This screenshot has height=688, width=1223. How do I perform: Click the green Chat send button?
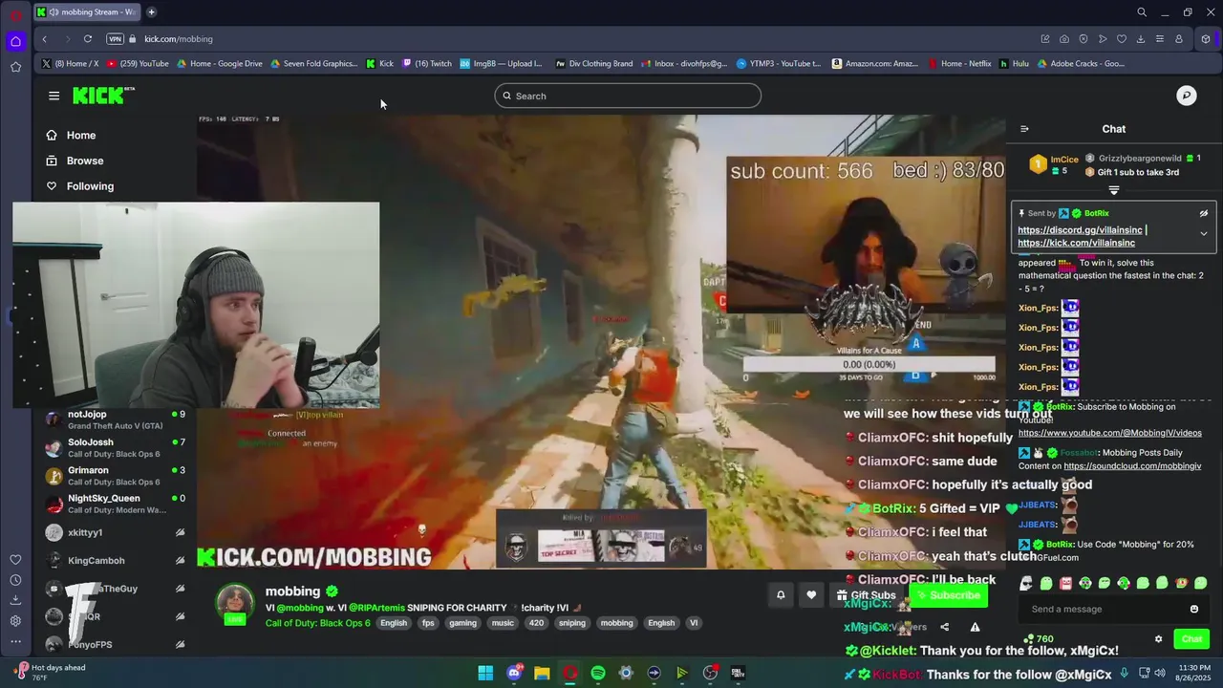1191,639
